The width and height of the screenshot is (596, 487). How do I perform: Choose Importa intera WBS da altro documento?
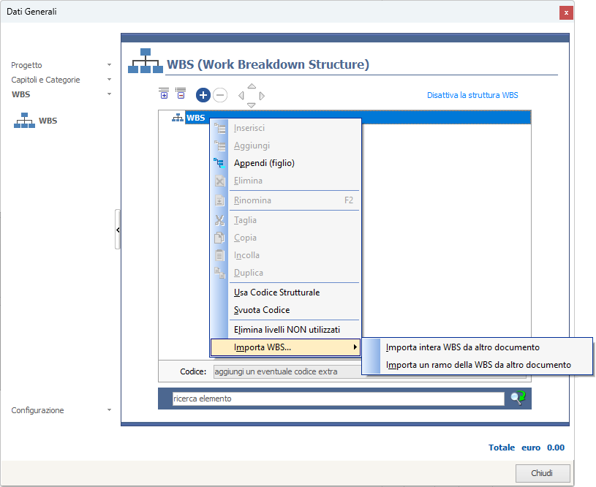point(462,347)
